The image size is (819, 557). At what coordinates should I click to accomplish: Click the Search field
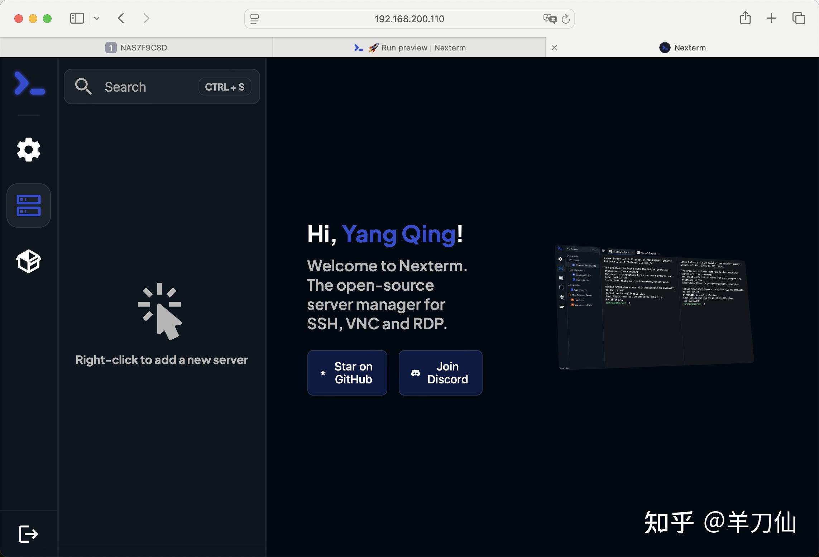point(143,87)
